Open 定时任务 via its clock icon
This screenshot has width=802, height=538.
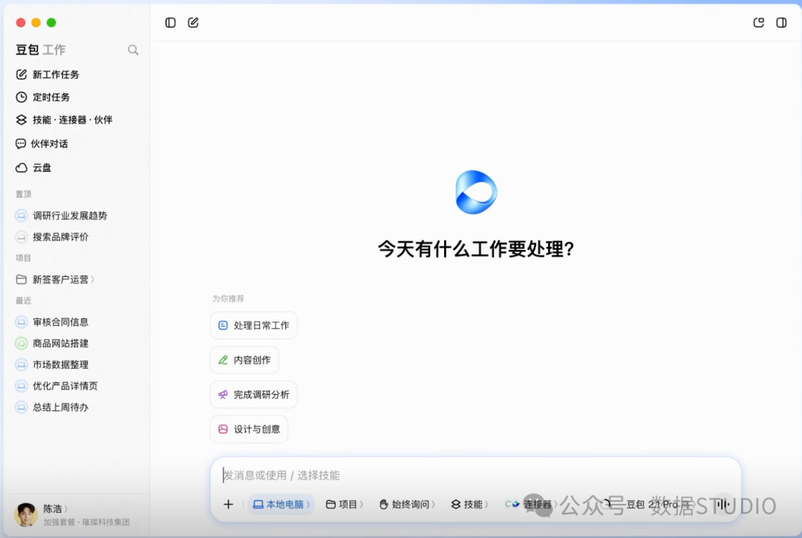click(x=21, y=97)
